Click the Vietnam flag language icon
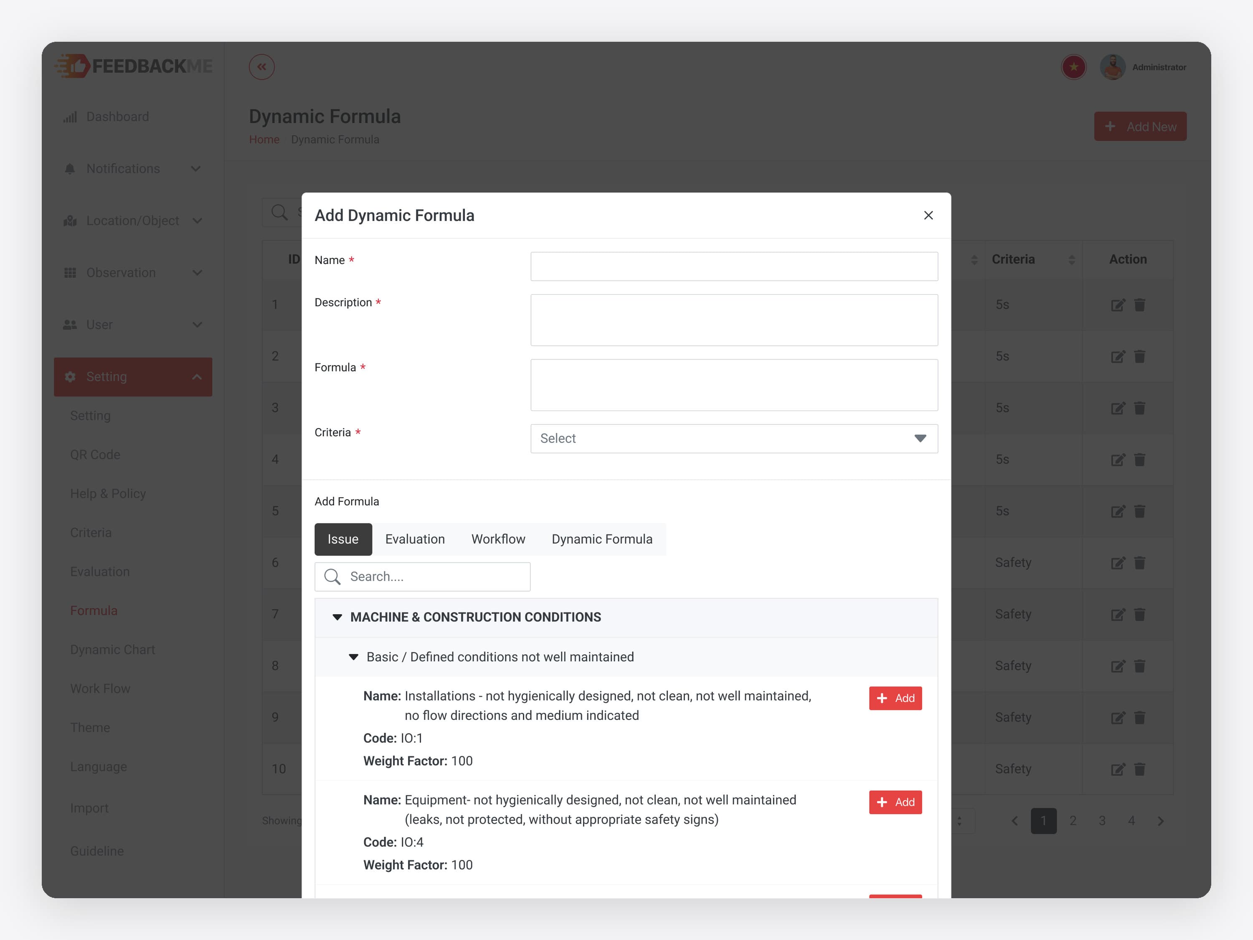The height and width of the screenshot is (940, 1253). 1073,67
